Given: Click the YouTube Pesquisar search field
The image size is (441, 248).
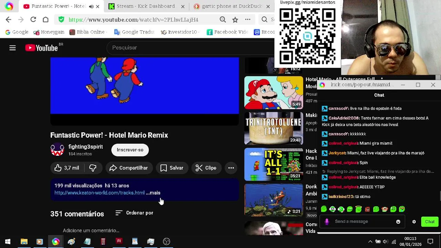Looking at the screenshot, I should 191,48.
